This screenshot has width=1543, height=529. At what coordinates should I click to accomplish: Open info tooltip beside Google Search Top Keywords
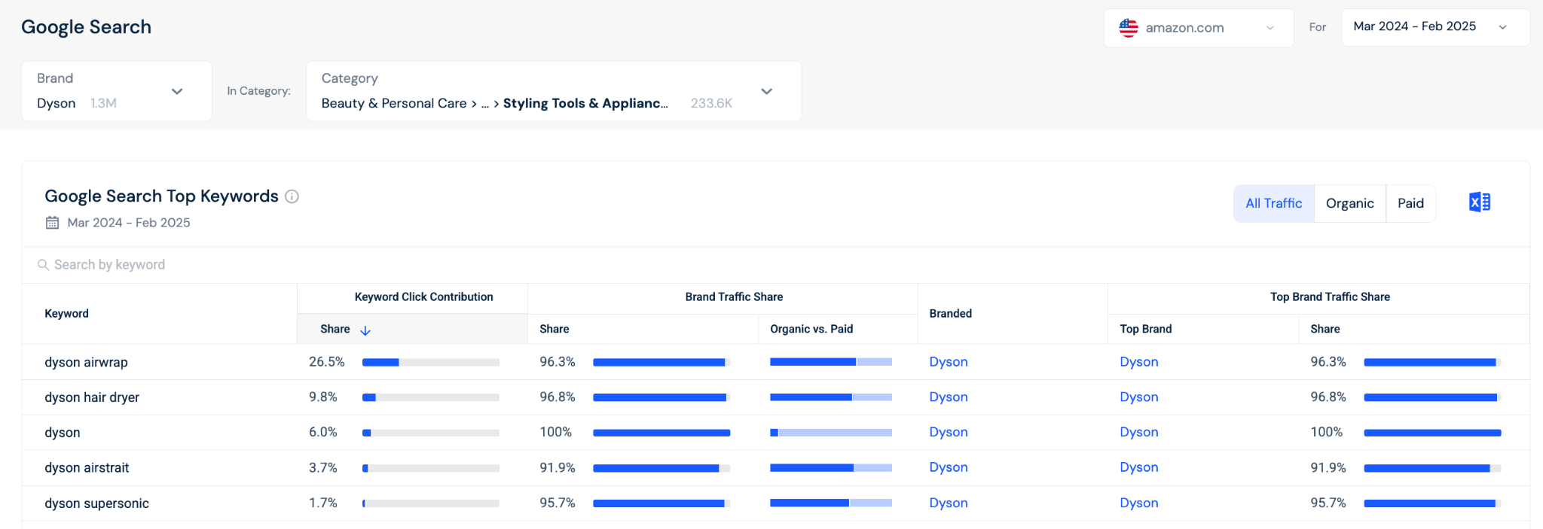tap(292, 196)
